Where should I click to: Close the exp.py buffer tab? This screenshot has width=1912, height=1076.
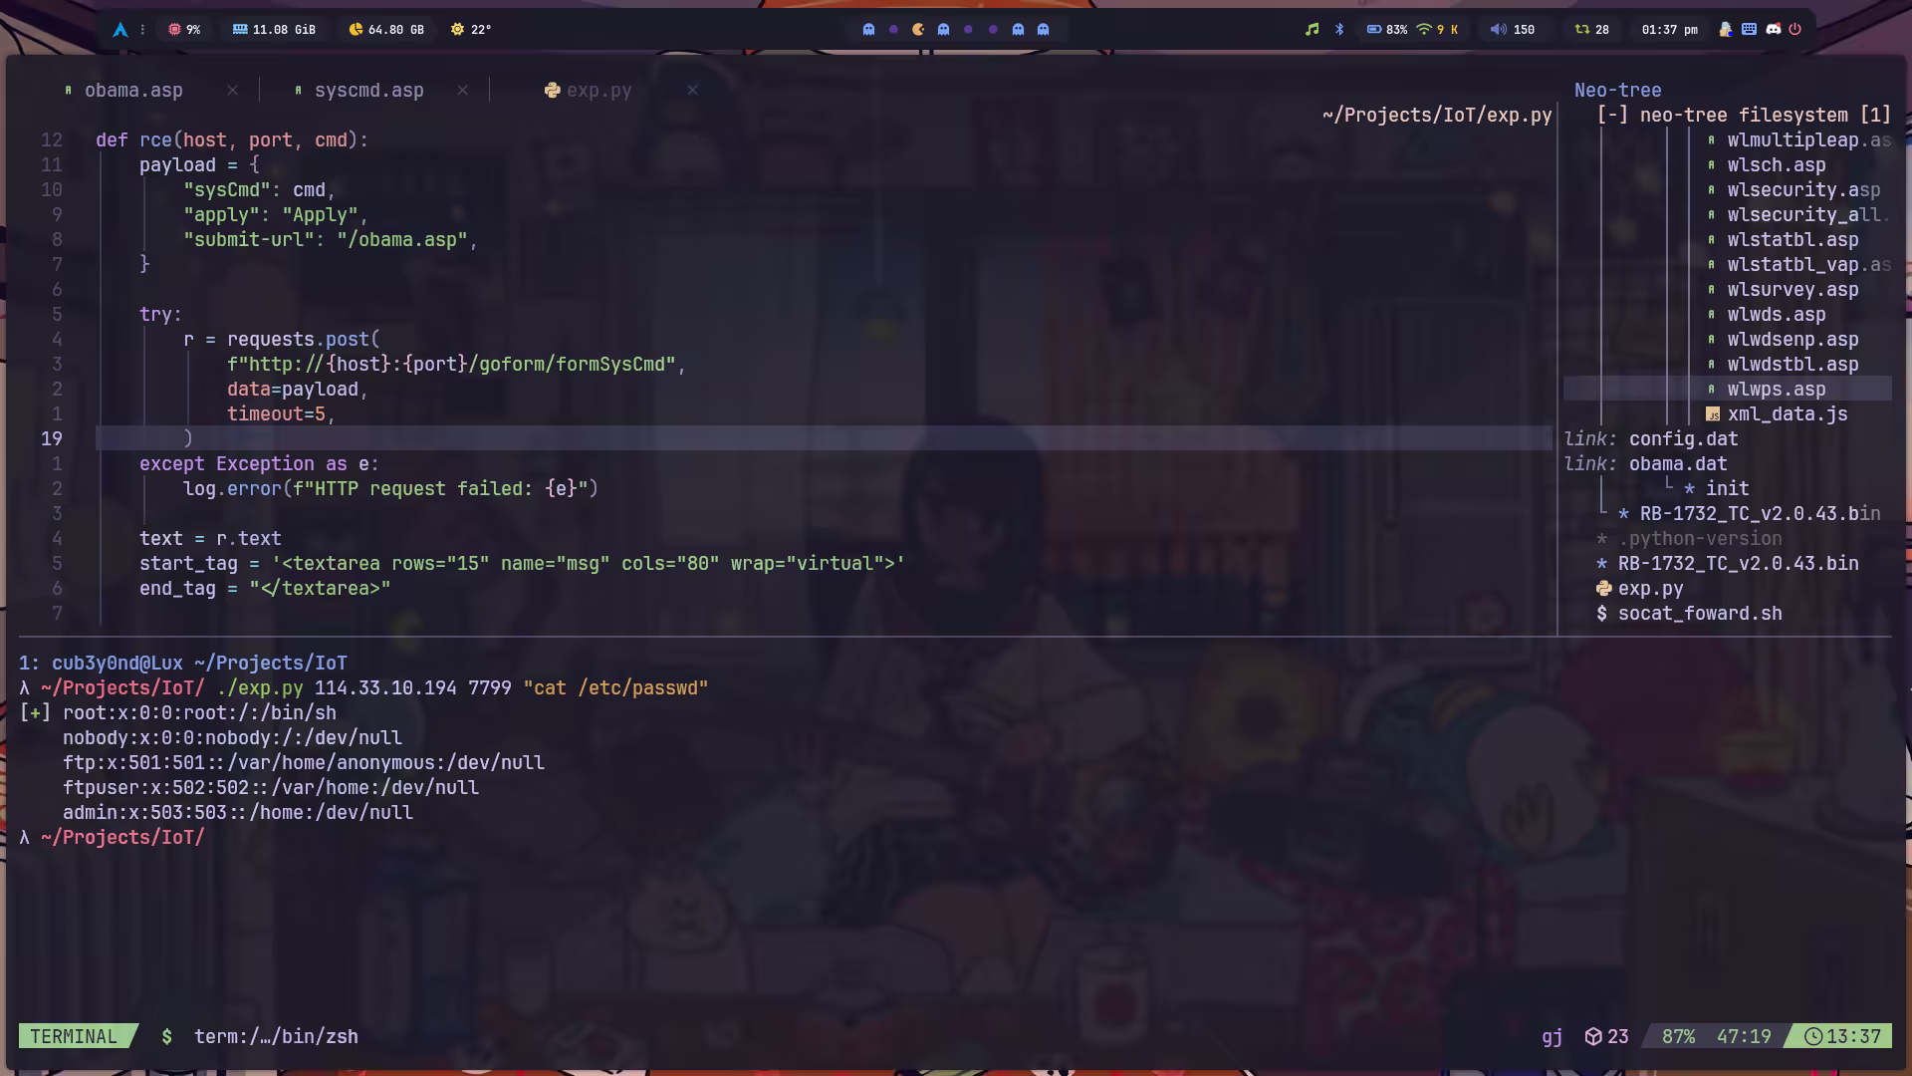pos(693,91)
